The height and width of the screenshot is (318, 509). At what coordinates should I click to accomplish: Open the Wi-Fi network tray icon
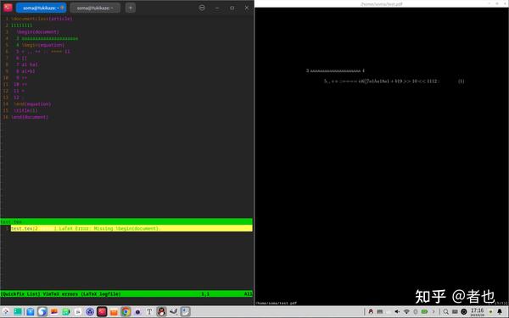point(406,312)
